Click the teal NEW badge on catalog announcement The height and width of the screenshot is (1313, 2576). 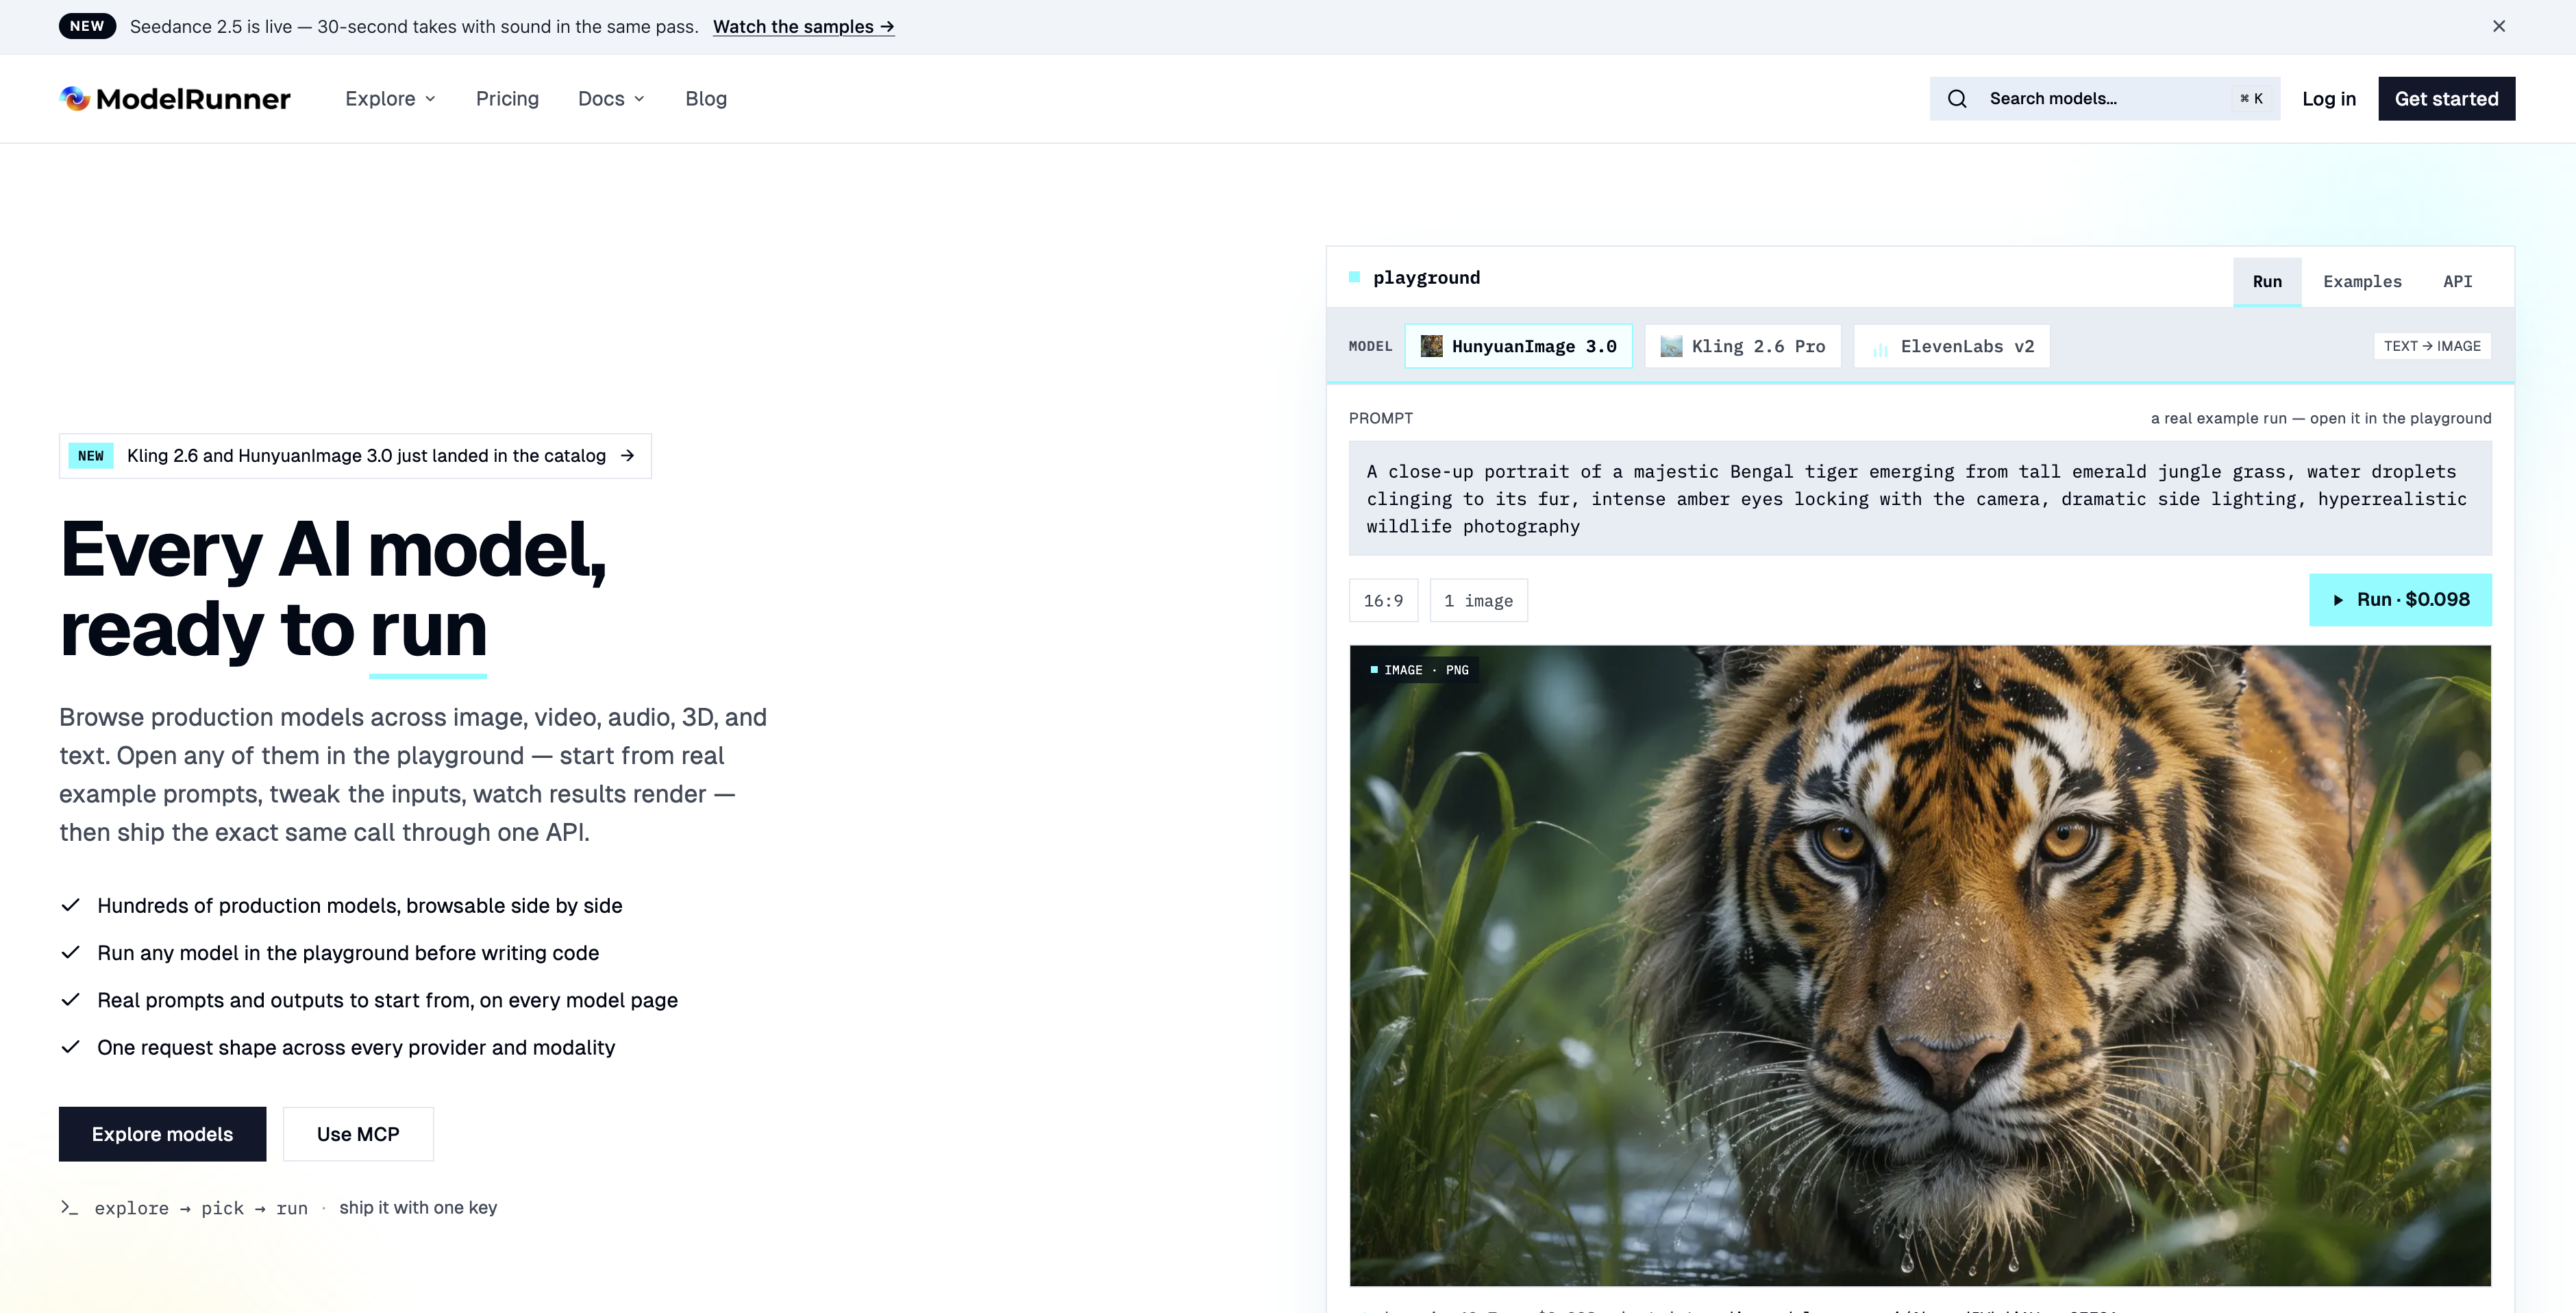[x=91, y=456]
